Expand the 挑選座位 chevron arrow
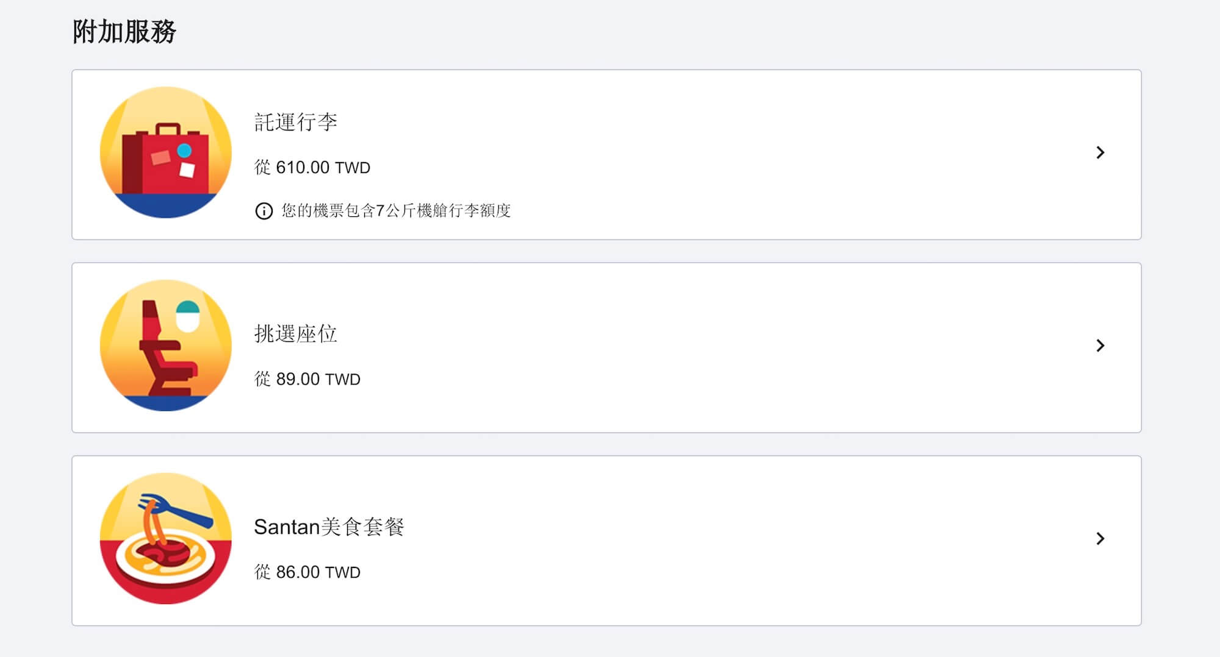This screenshot has width=1220, height=657. pos(1100,346)
